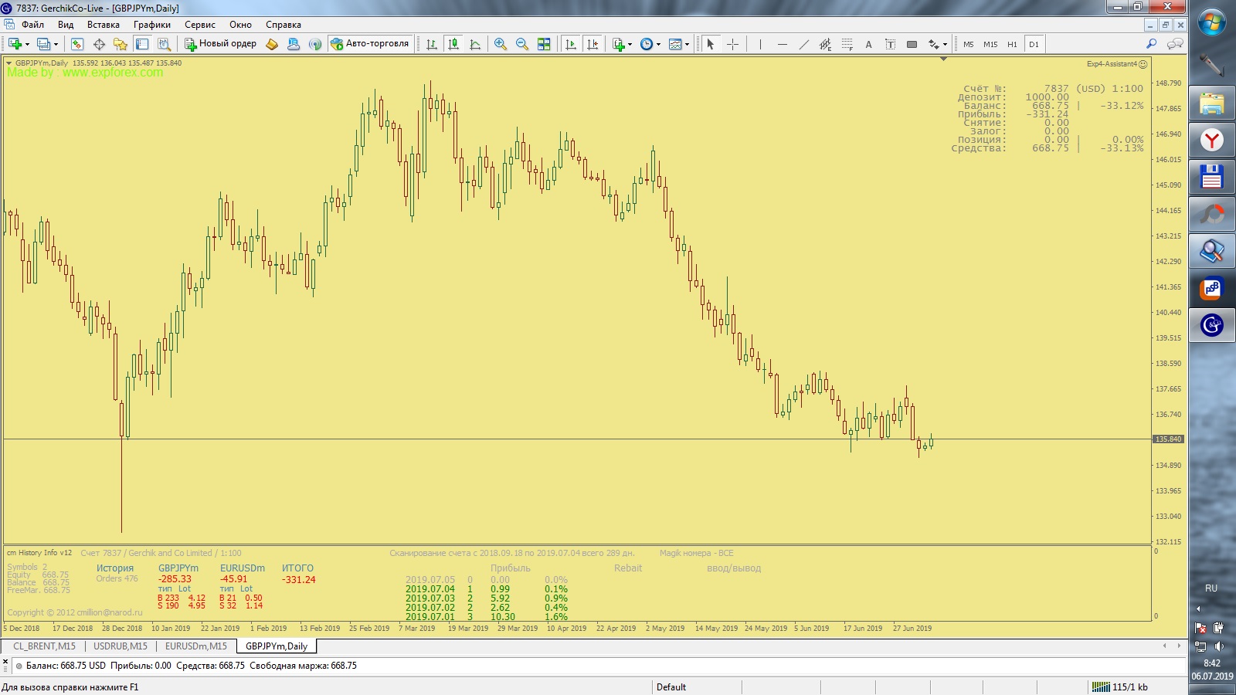Expand the arrows objects dropdown
Image resolution: width=1236 pixels, height=695 pixels.
pyautogui.click(x=945, y=44)
